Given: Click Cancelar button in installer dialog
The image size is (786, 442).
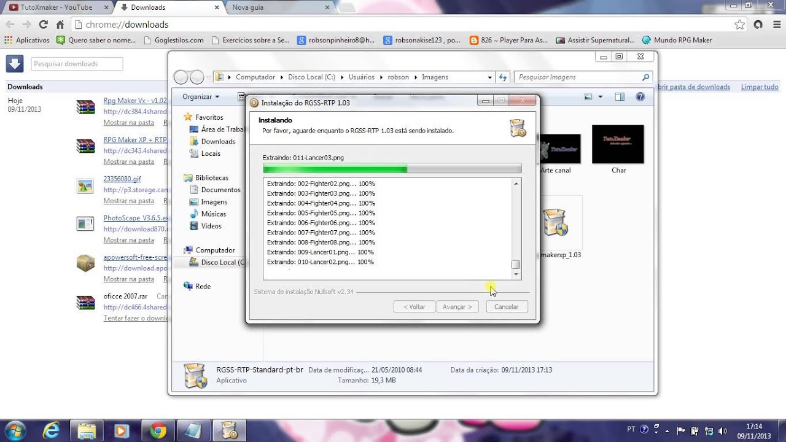Looking at the screenshot, I should point(507,306).
